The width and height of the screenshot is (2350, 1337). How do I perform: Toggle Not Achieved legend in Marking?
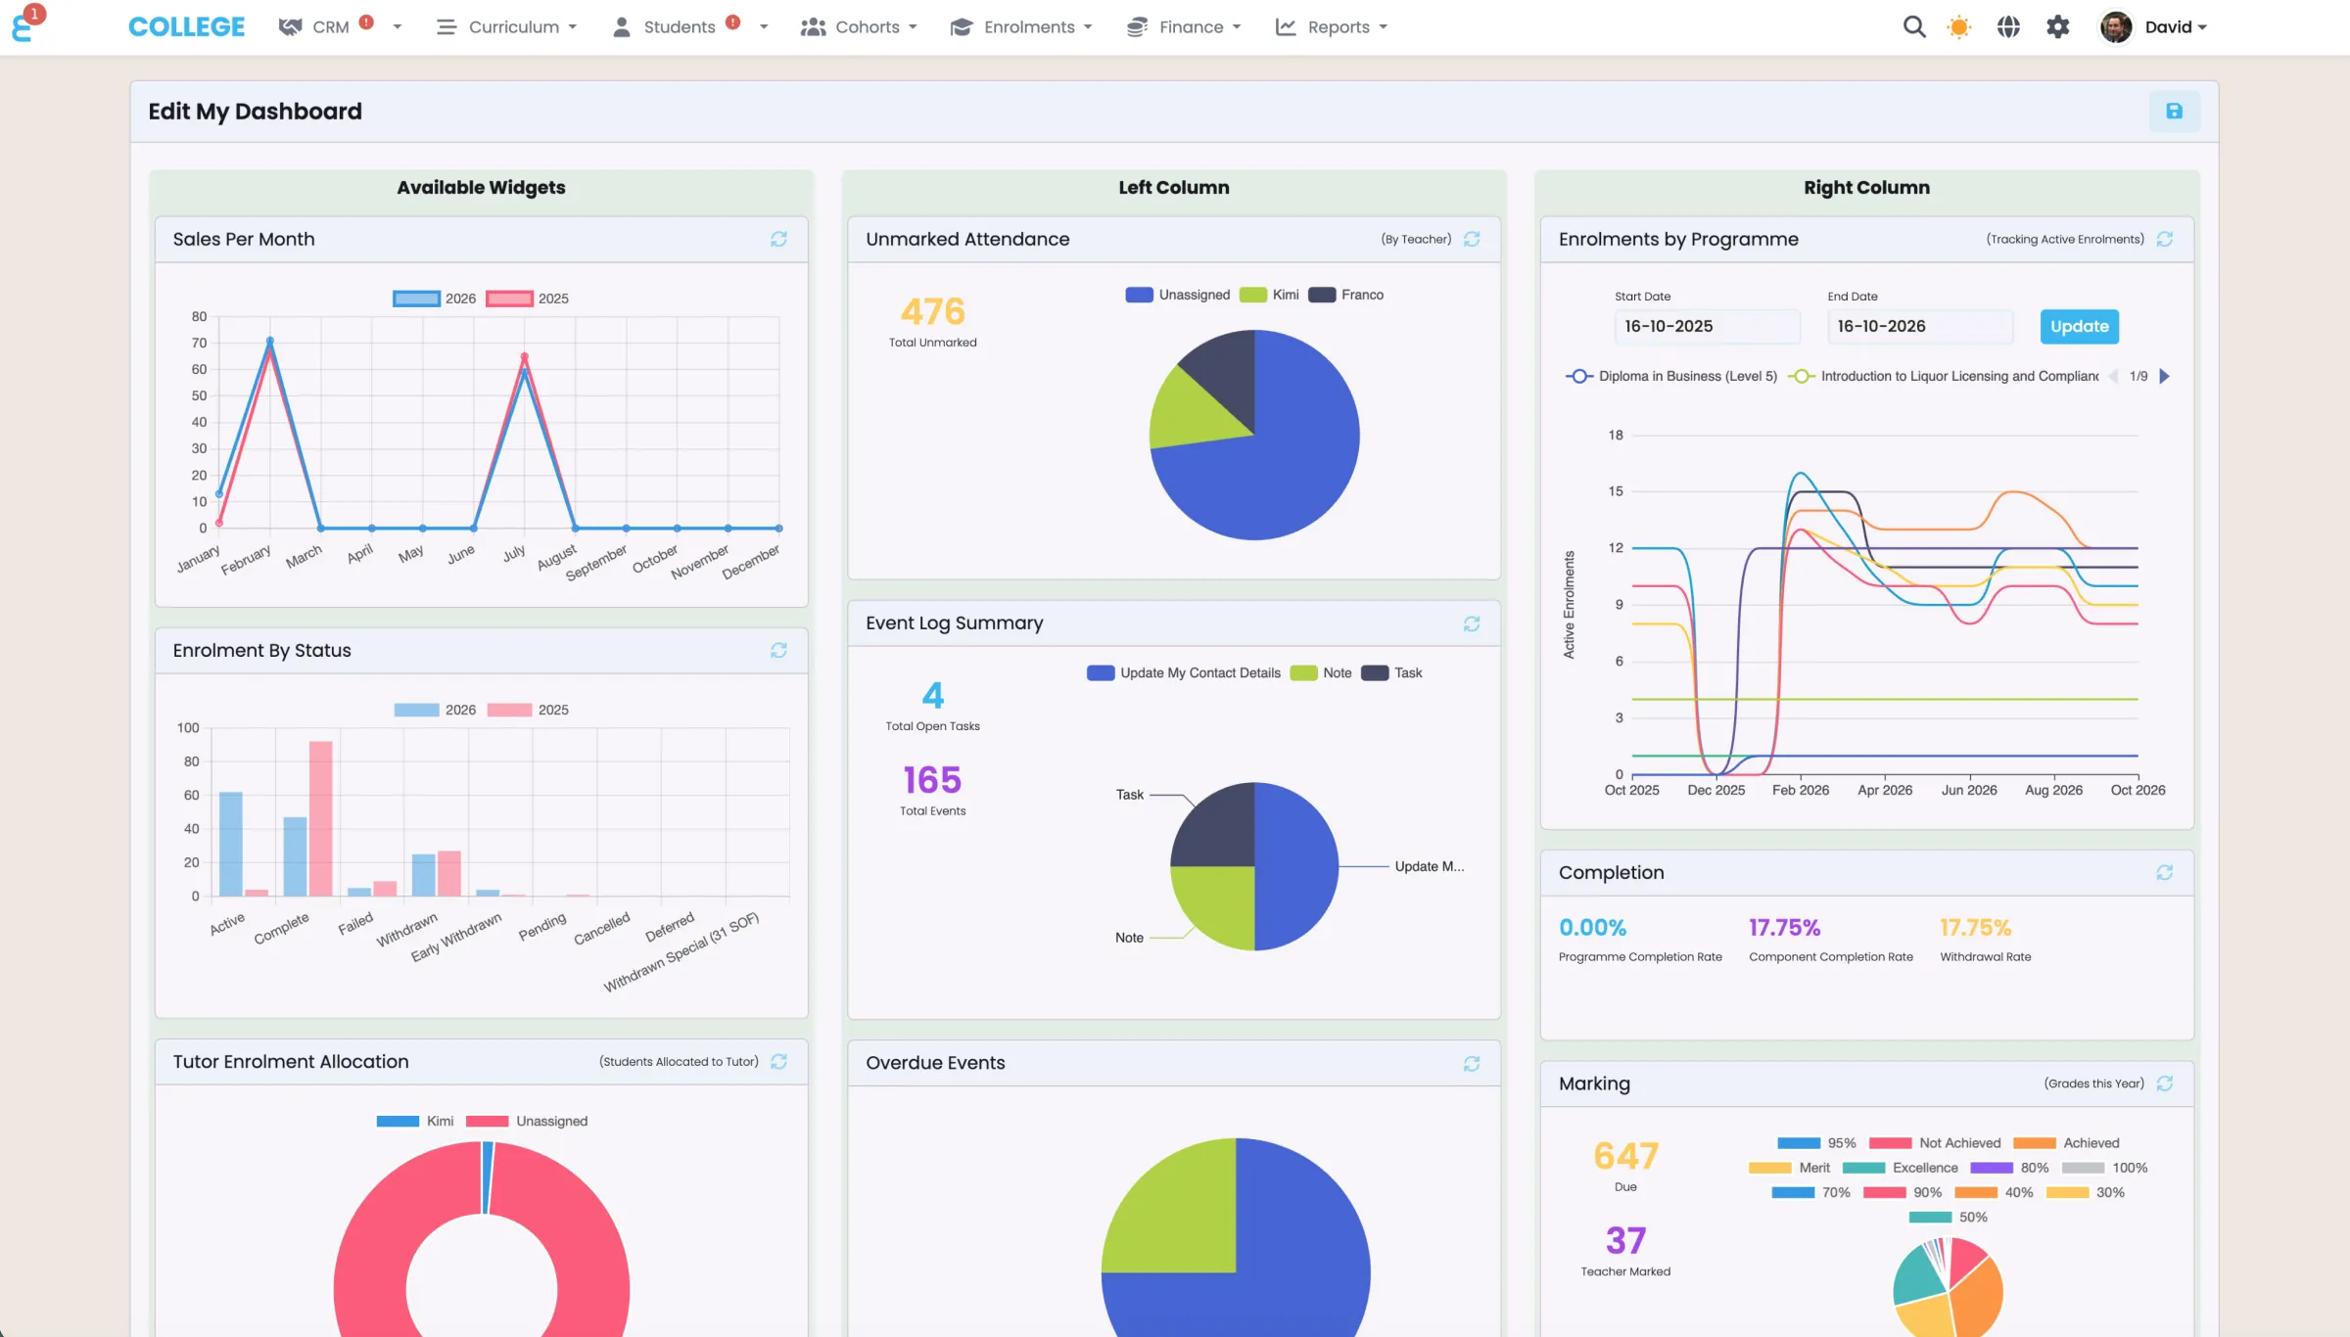pyautogui.click(x=1935, y=1142)
